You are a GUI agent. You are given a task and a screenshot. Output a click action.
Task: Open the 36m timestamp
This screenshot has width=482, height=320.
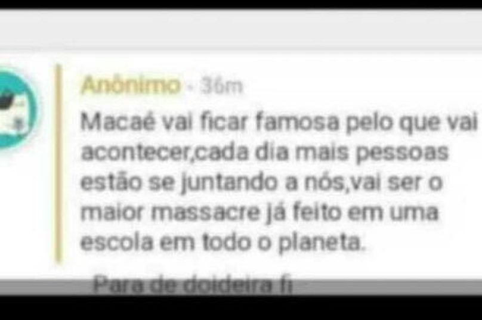click(x=221, y=86)
